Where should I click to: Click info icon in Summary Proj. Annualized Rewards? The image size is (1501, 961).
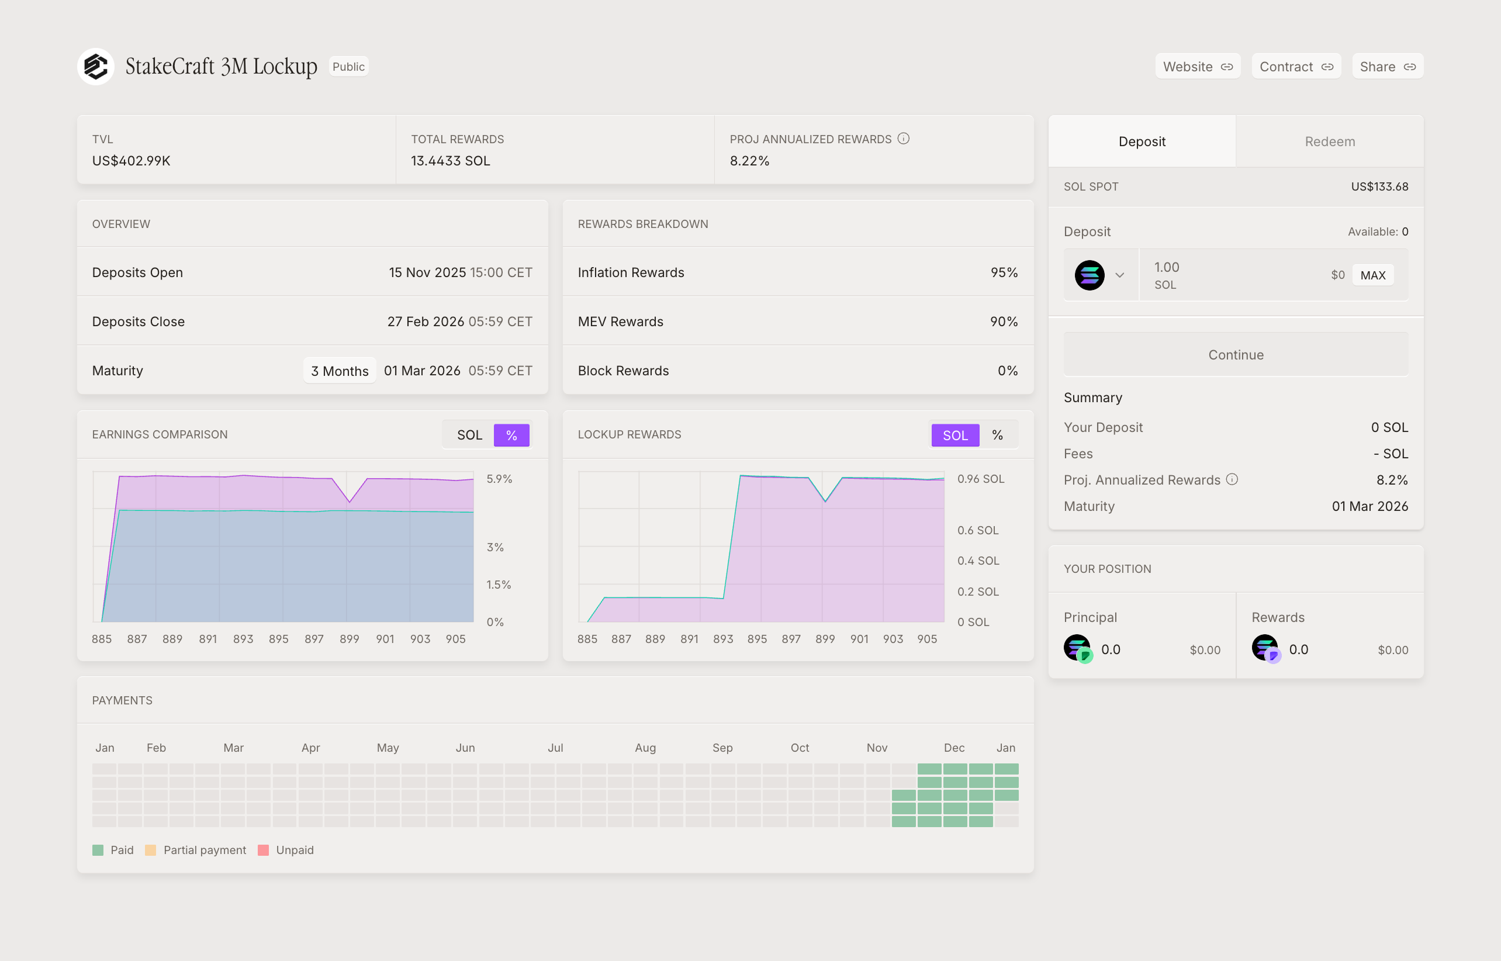[x=1232, y=479]
